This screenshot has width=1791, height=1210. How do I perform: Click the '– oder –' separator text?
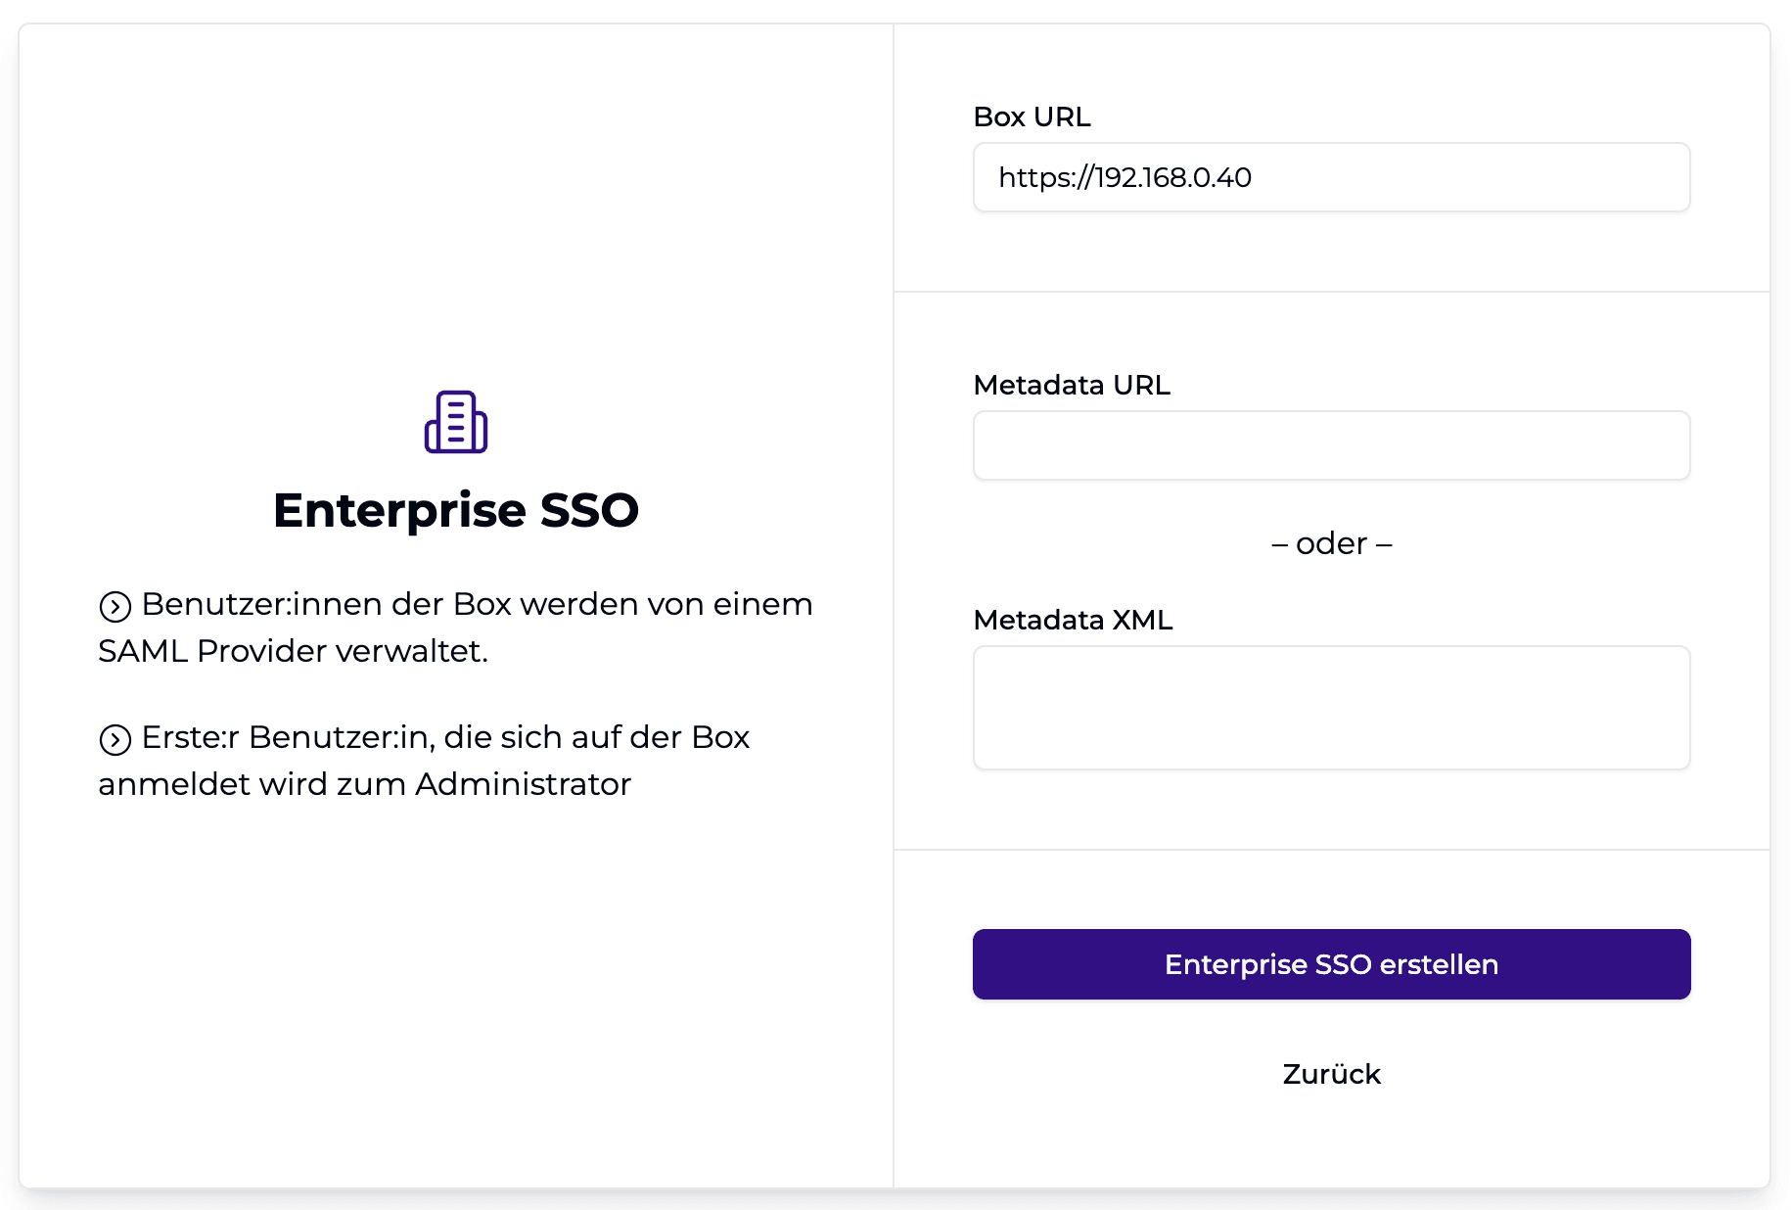pos(1331,543)
